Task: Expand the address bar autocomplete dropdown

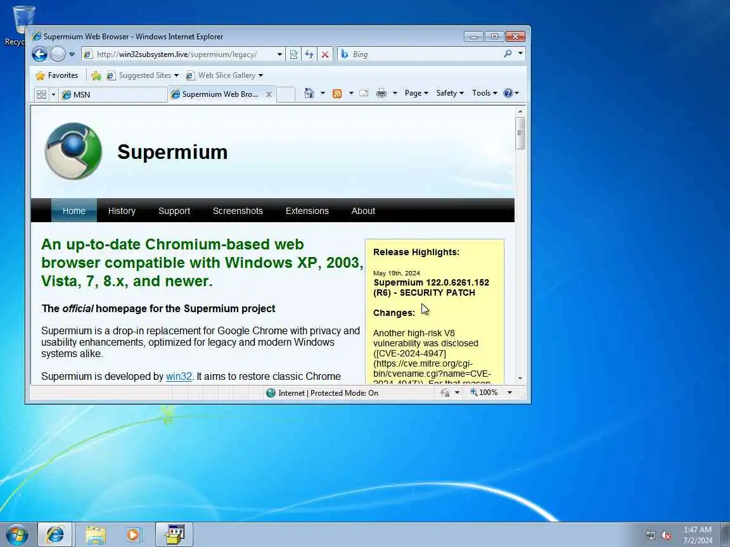Action: pyautogui.click(x=280, y=54)
